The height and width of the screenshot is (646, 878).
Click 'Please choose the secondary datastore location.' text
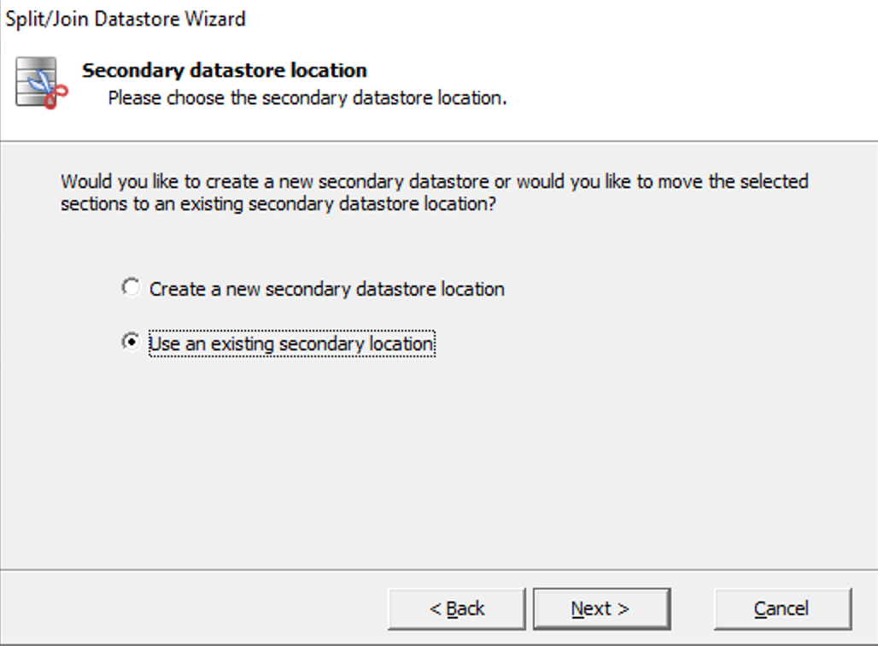tap(307, 98)
